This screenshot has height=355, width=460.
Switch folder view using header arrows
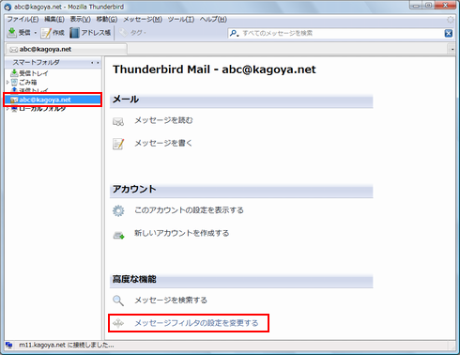(95, 63)
